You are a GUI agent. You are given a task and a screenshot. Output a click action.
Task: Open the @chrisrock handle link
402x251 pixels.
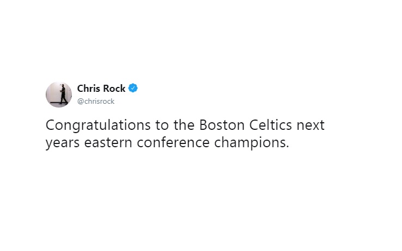pos(96,101)
